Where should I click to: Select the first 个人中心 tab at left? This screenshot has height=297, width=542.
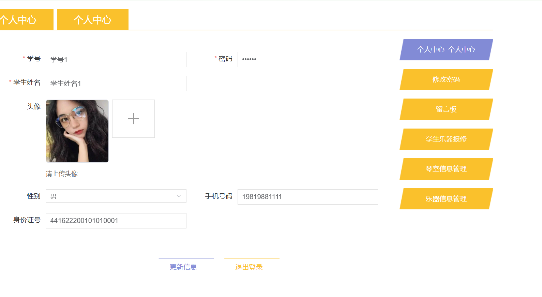click(x=20, y=20)
